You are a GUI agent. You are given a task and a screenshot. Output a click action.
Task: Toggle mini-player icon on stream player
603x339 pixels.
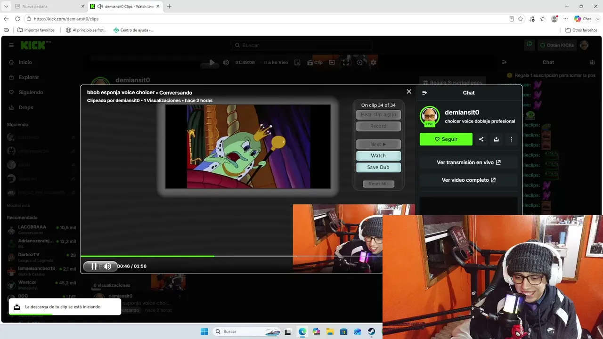(297, 62)
